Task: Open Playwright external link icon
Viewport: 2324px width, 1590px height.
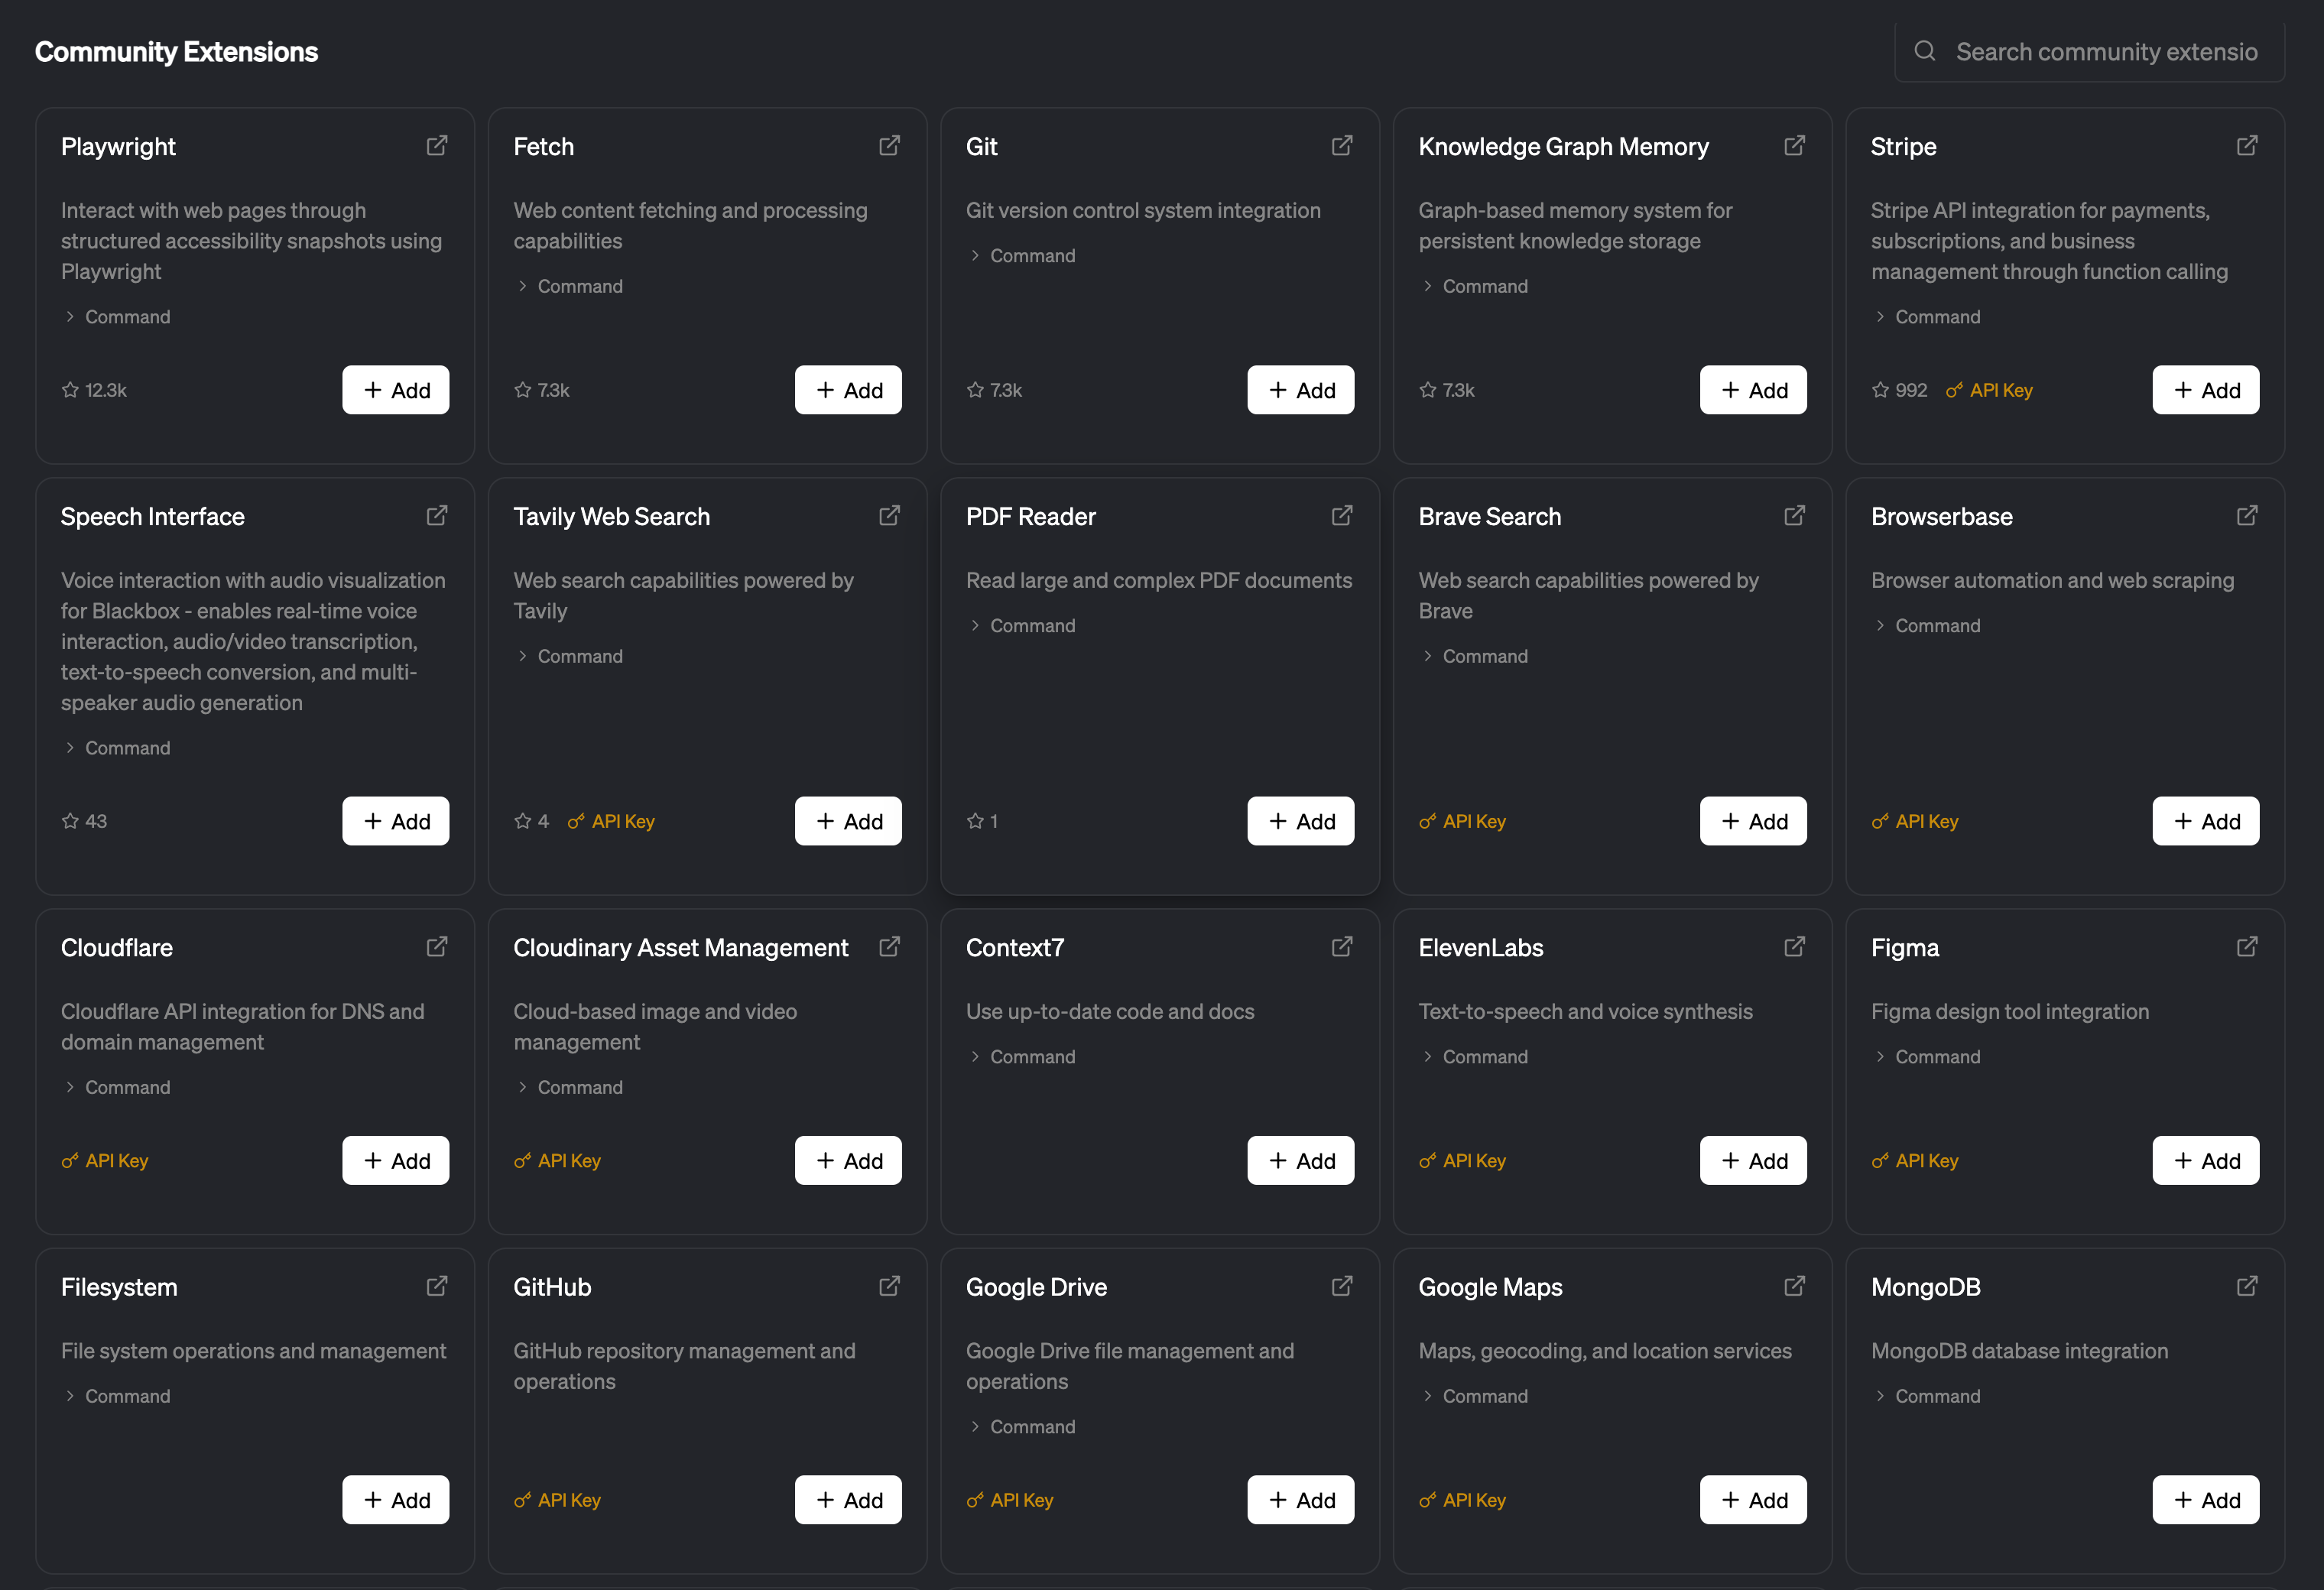Action: pyautogui.click(x=437, y=146)
